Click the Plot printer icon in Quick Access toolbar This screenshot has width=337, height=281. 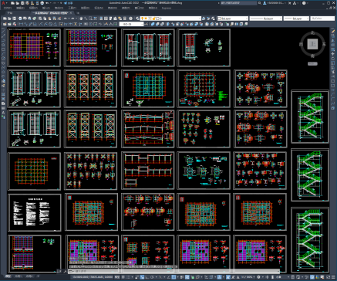[42, 3]
